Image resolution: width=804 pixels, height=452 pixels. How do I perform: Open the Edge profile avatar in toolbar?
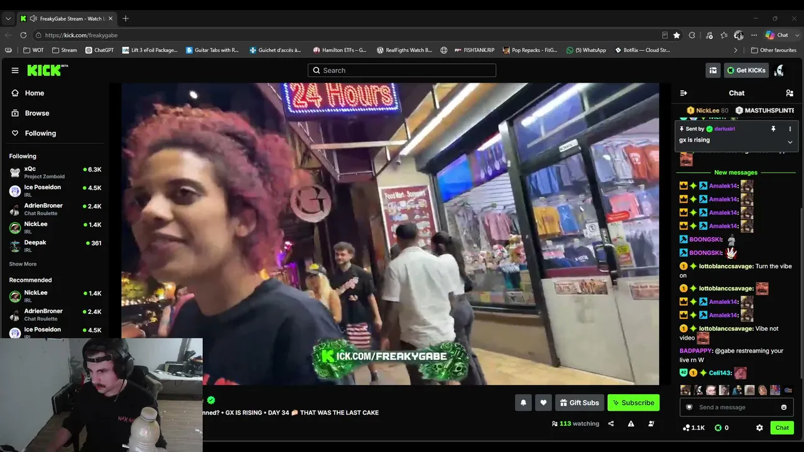click(x=739, y=35)
